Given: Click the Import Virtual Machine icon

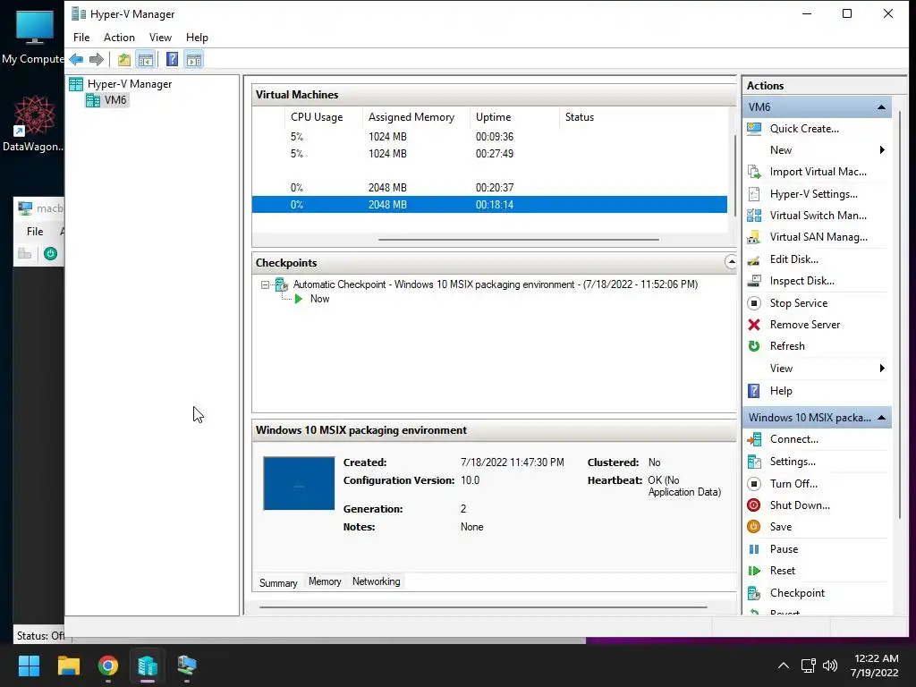Looking at the screenshot, I should click(754, 172).
